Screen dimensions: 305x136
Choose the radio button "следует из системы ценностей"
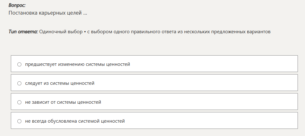point(19,83)
